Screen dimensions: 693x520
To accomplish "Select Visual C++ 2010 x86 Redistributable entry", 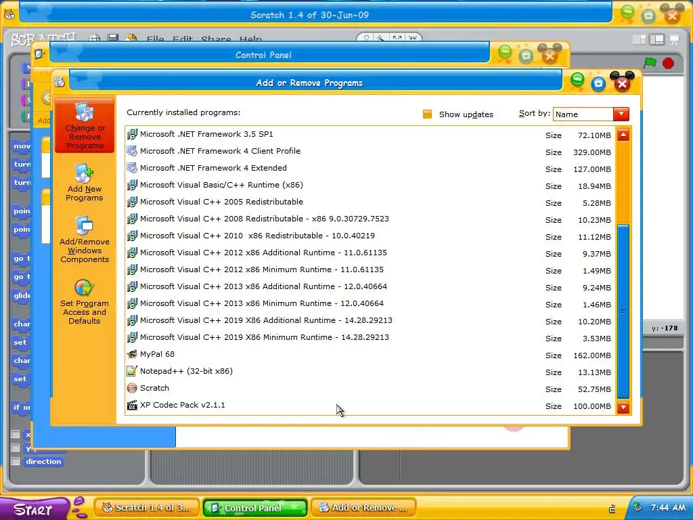I will 370,236.
